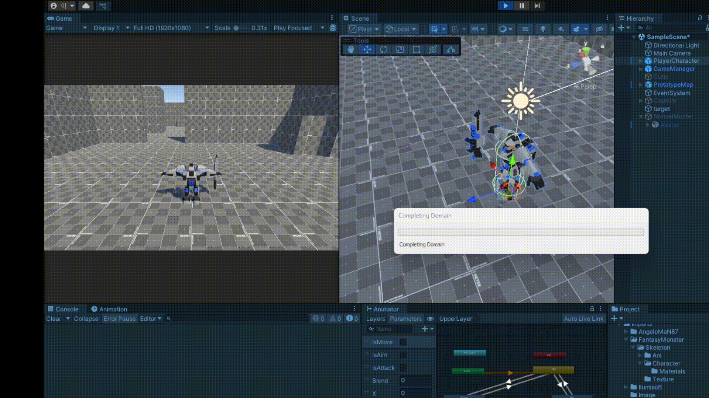Select the Rotate tool
The width and height of the screenshot is (709, 398).
[383, 49]
